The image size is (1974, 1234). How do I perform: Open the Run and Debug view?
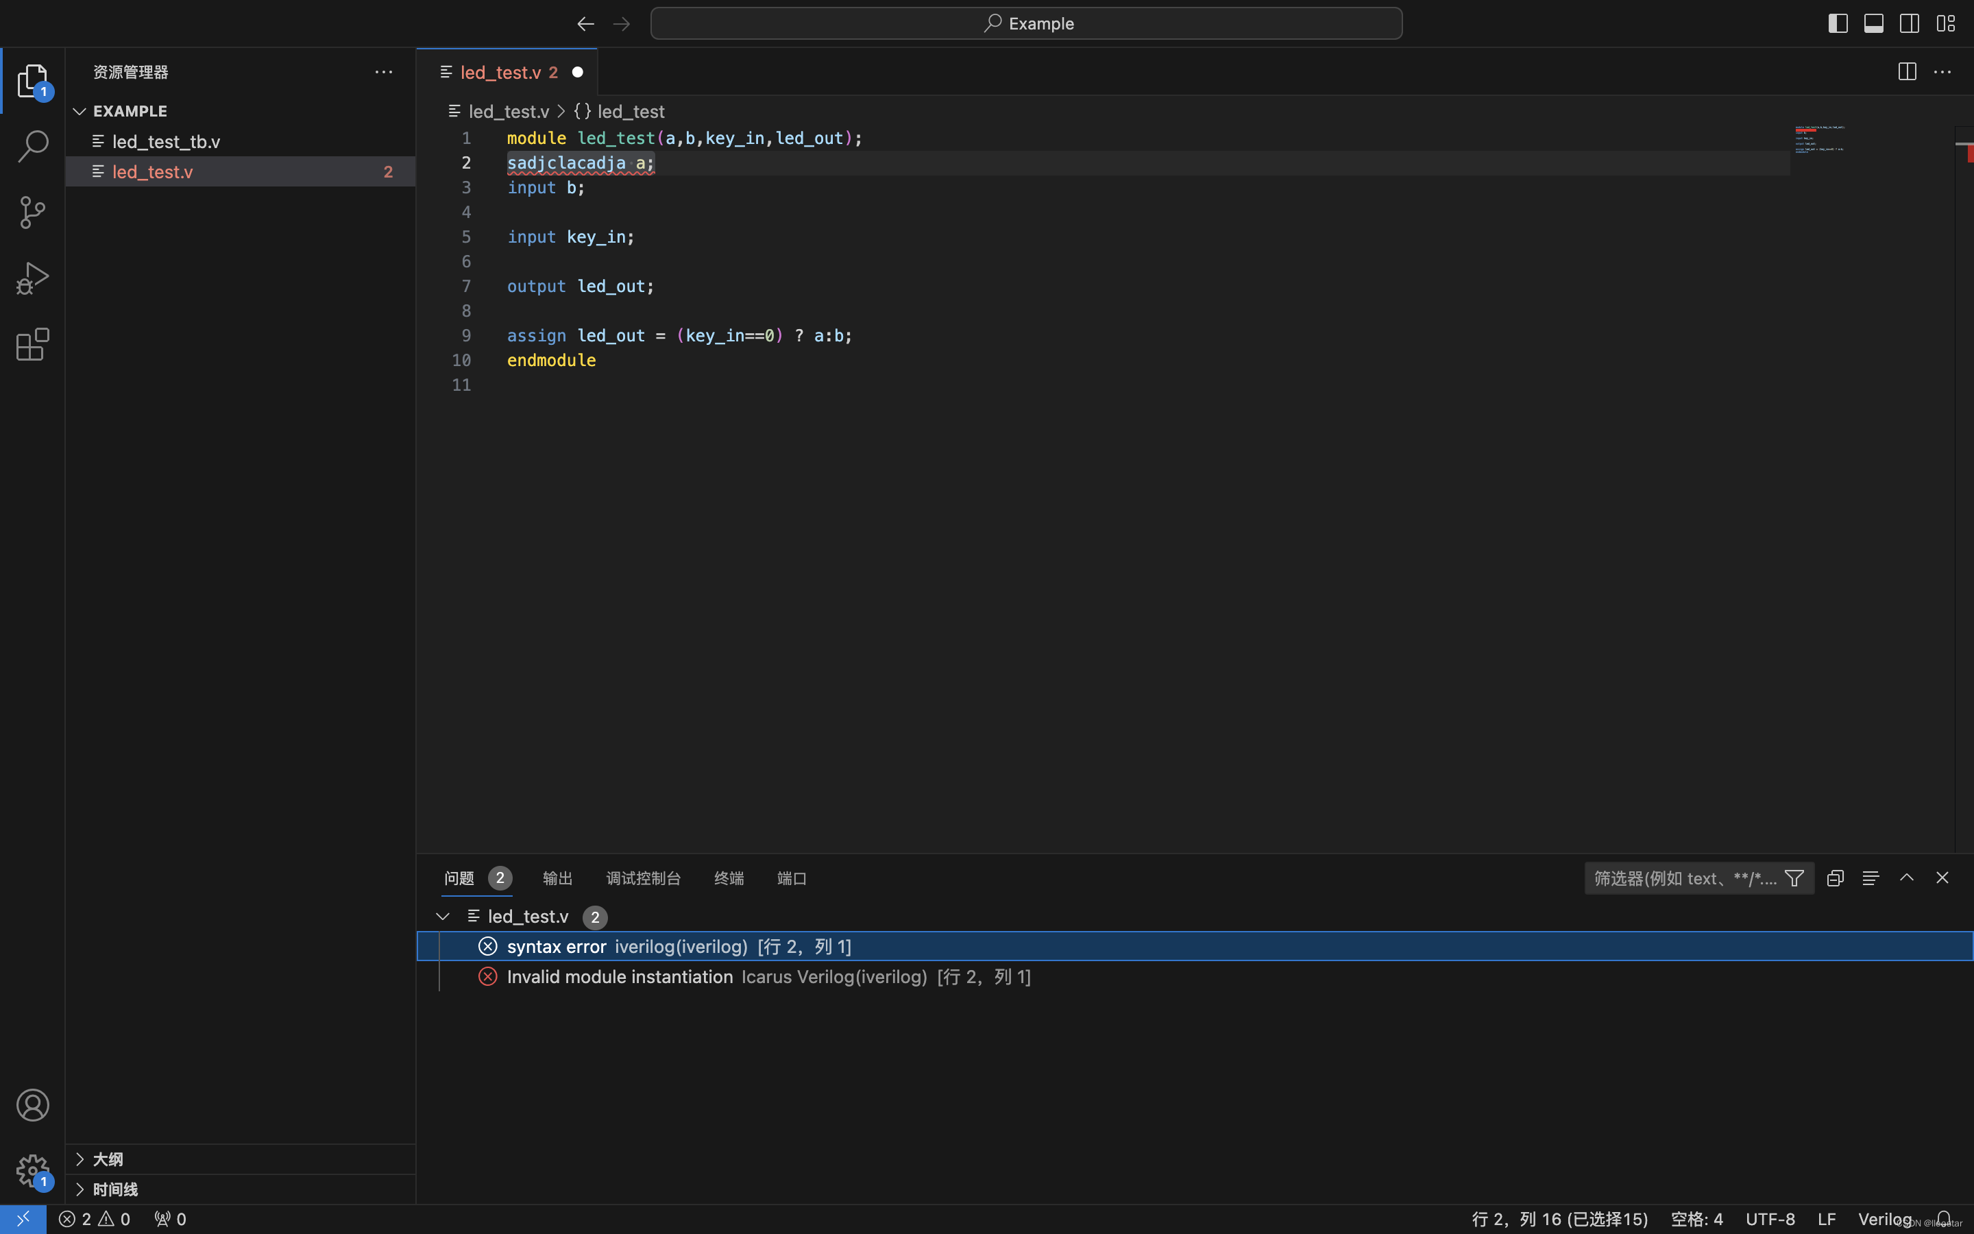33,278
